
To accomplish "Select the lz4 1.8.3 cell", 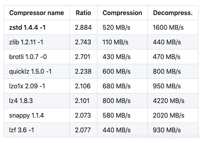I will [x=36, y=101].
